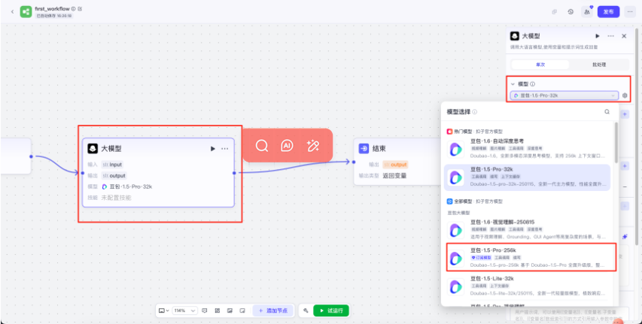The width and height of the screenshot is (642, 324).
Task: Collapse the 模型 section chevron
Action: (x=513, y=84)
